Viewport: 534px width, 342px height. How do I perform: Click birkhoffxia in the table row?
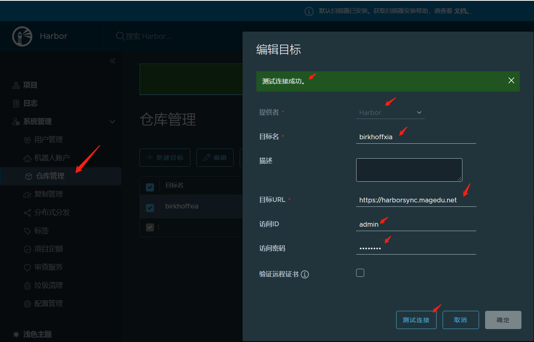[182, 206]
